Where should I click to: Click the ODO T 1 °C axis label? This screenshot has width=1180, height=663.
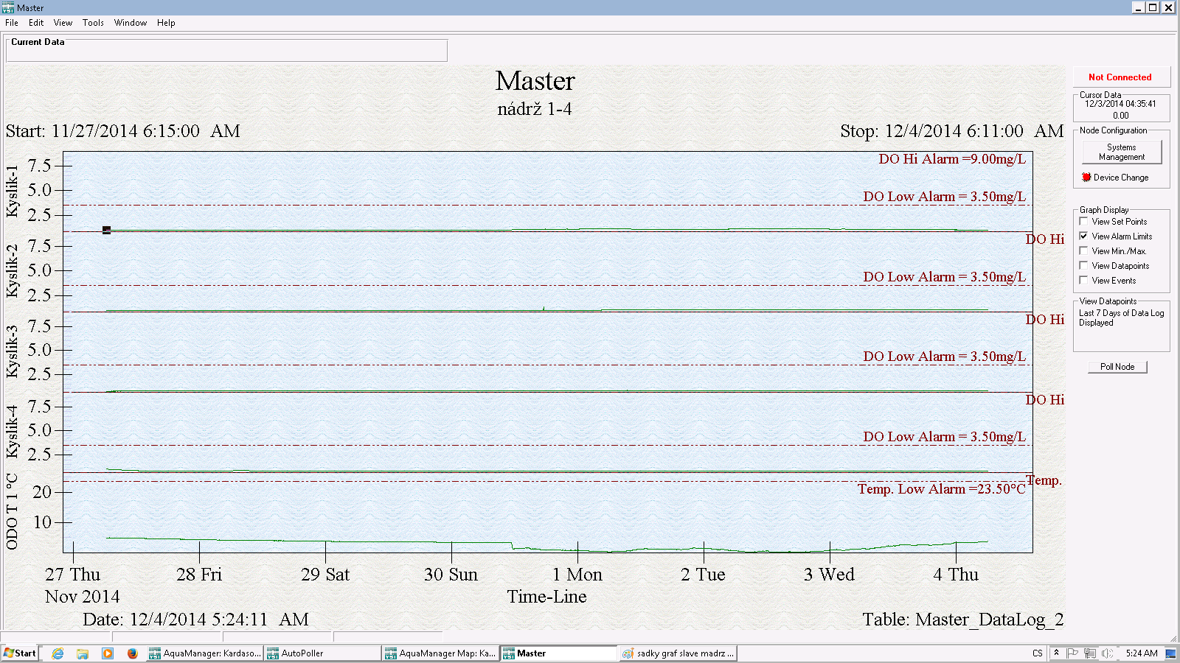pyautogui.click(x=12, y=512)
